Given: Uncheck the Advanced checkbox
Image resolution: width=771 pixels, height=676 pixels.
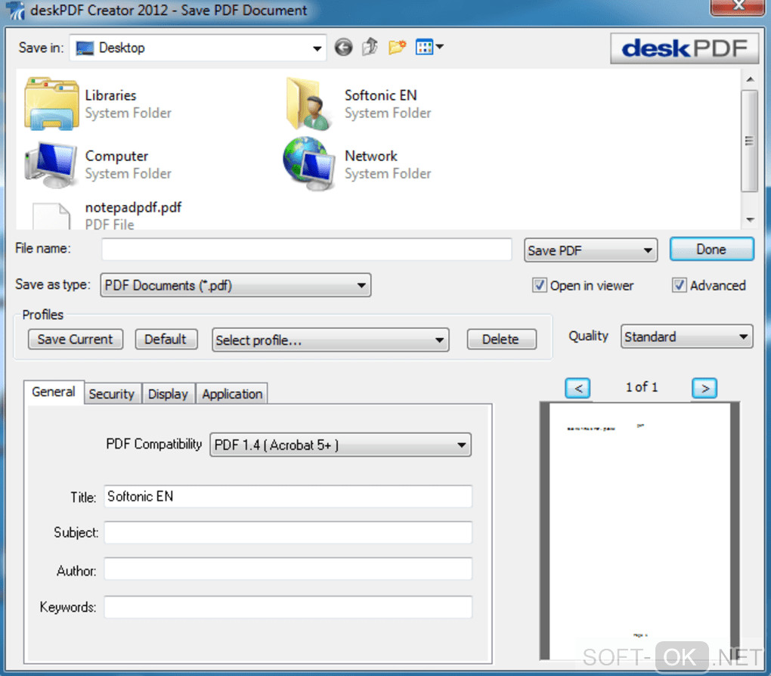Looking at the screenshot, I should 679,285.
